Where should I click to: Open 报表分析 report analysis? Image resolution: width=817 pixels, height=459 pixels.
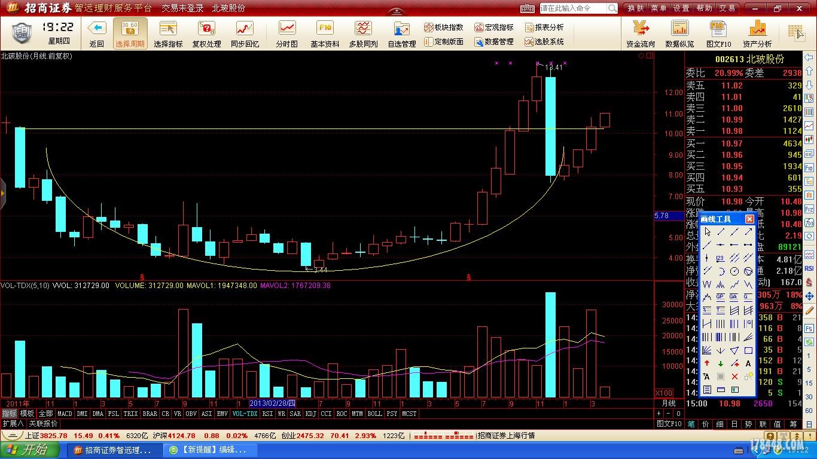544,27
